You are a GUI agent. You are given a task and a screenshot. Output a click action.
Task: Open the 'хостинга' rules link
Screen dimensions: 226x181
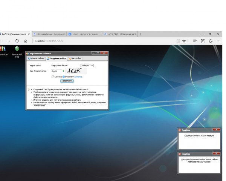(x=78, y=77)
